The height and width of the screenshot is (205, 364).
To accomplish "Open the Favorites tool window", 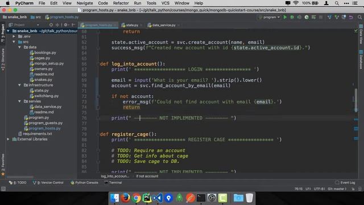I will pyautogui.click(x=3, y=164).
